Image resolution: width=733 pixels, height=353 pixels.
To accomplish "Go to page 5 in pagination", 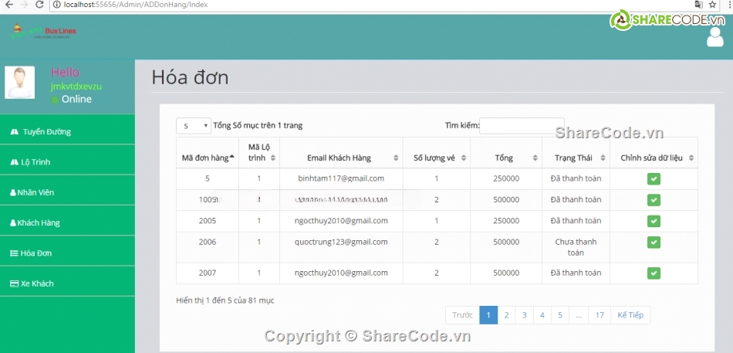I will click(x=560, y=315).
